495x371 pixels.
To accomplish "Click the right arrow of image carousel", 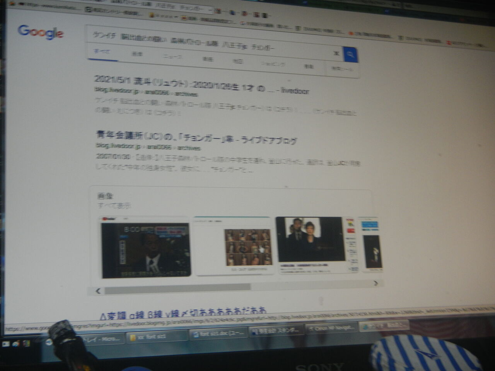I will (376, 283).
